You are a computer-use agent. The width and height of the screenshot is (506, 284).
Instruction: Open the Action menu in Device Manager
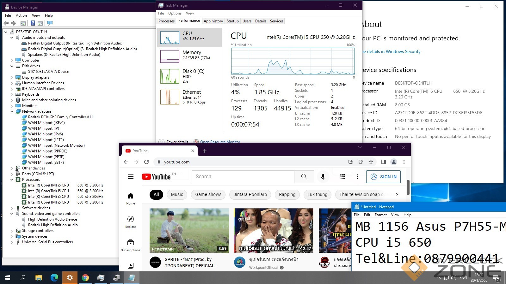click(x=21, y=15)
